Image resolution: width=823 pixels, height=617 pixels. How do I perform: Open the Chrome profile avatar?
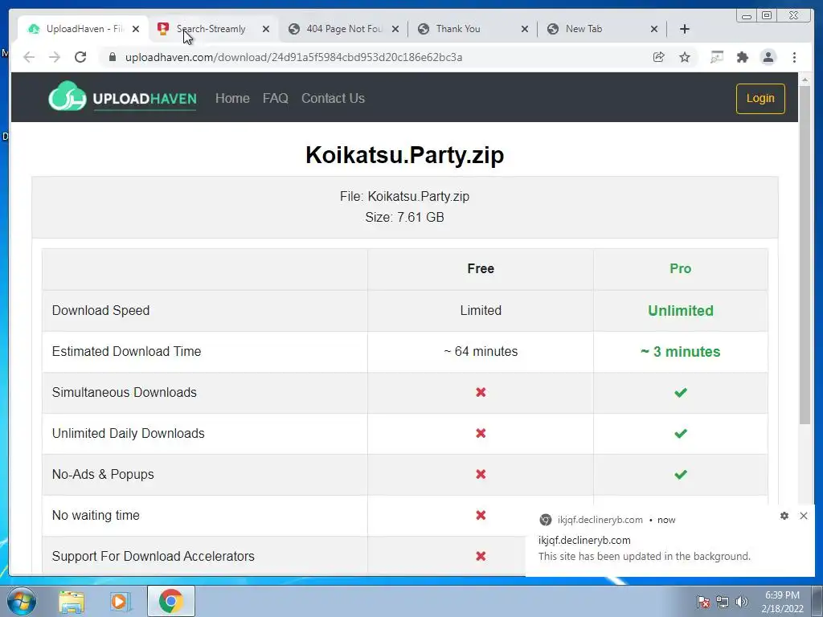point(768,57)
